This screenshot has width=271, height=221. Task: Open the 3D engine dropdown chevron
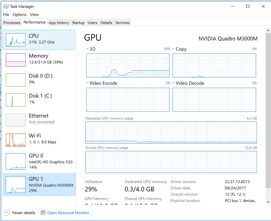(87, 49)
